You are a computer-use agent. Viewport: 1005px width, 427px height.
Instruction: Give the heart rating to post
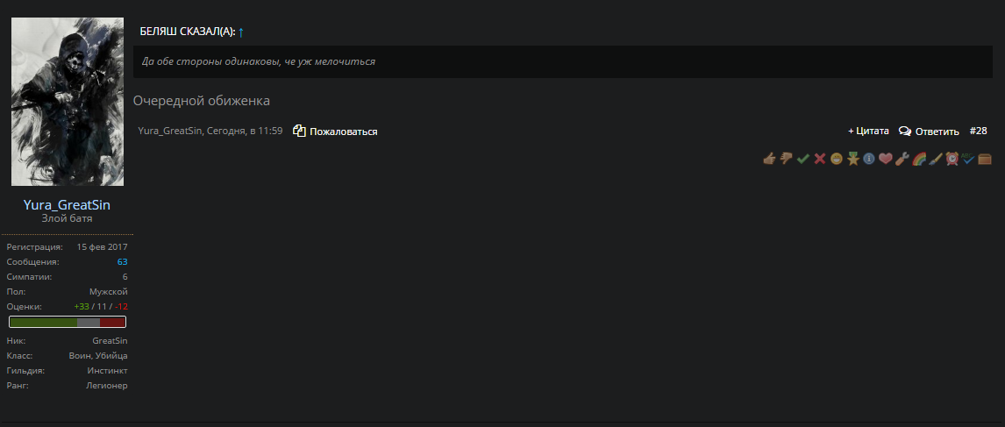click(886, 159)
